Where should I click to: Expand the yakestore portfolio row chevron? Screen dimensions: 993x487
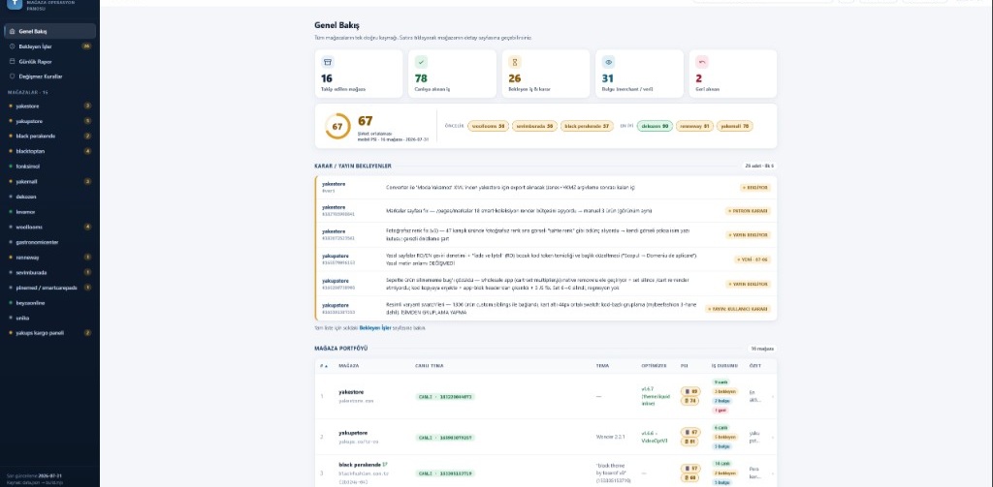(772, 396)
